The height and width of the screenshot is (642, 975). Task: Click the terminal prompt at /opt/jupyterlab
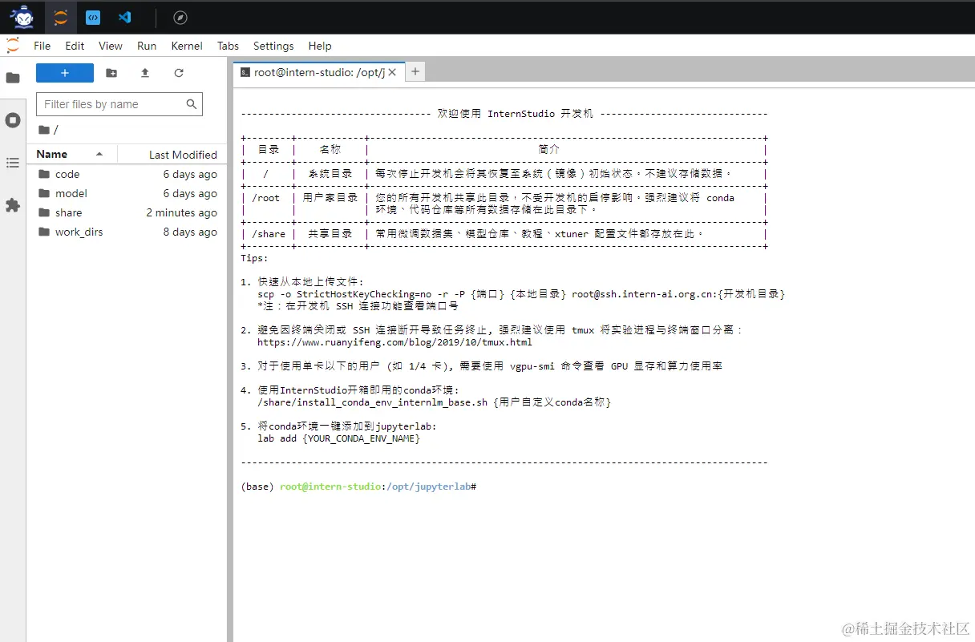pyautogui.click(x=359, y=487)
